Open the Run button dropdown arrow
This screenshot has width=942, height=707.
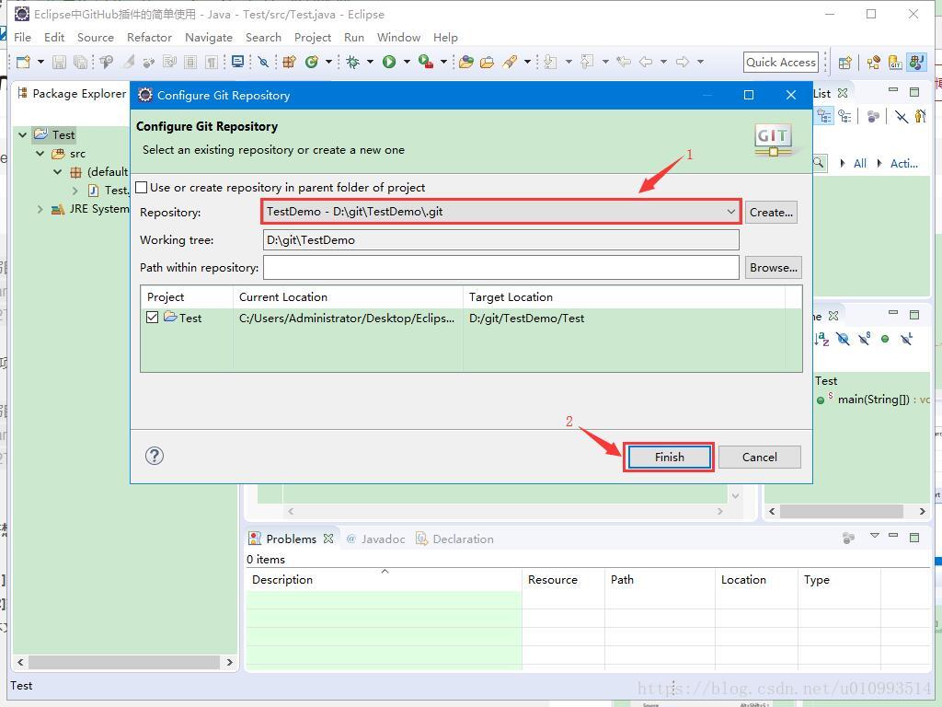point(407,62)
